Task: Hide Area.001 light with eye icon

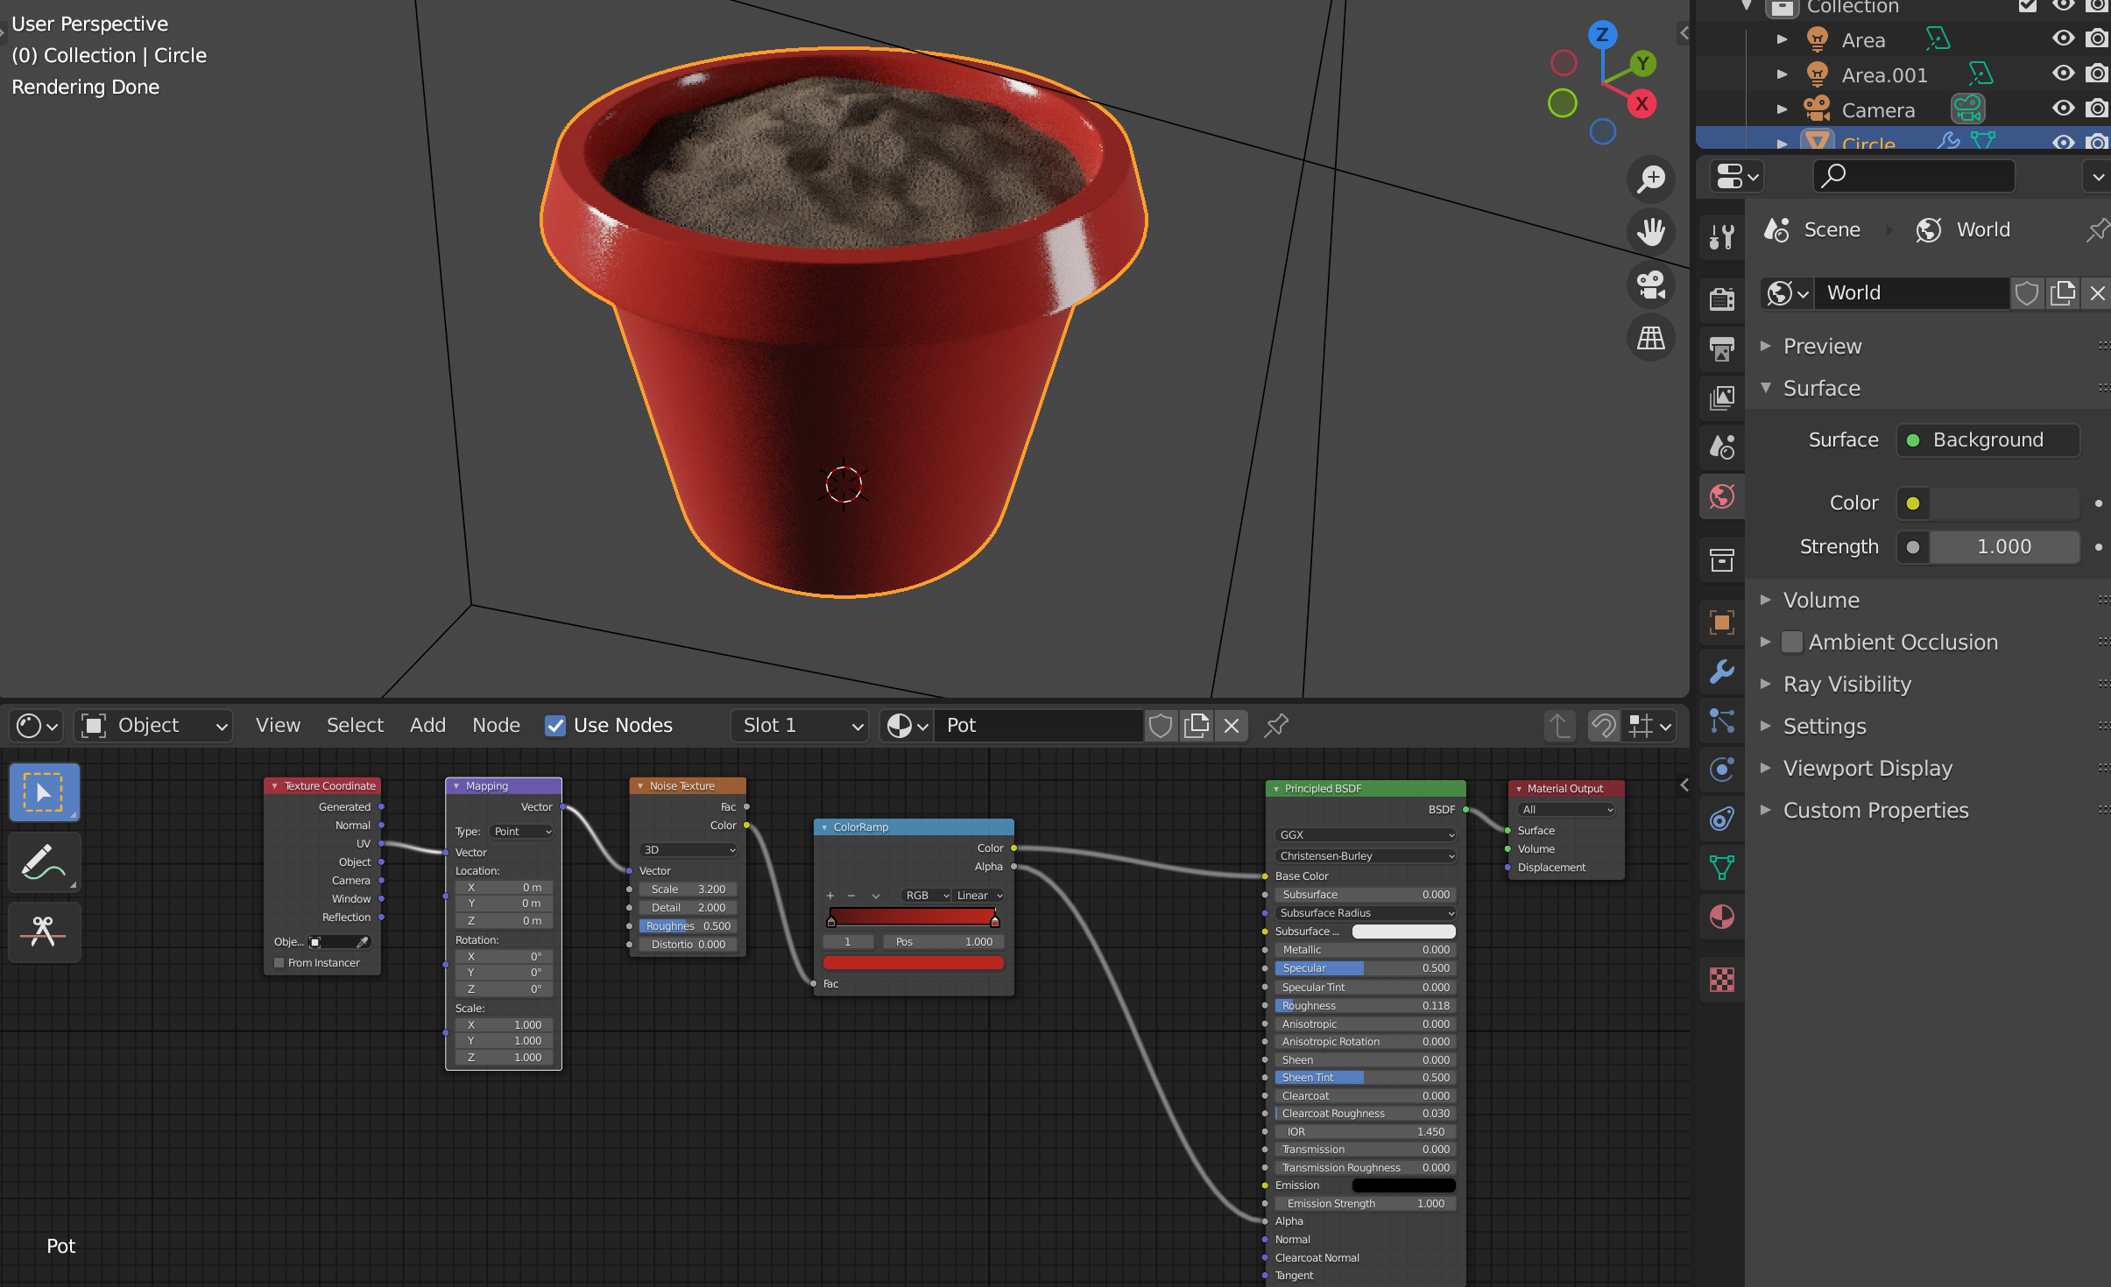Action: coord(2063,74)
